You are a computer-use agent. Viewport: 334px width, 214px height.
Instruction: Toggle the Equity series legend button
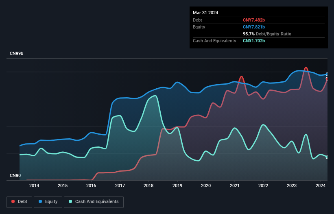click(x=48, y=202)
